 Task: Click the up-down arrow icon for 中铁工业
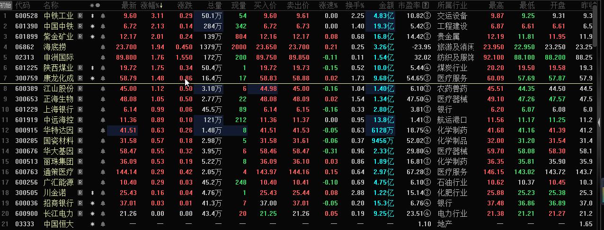(92, 16)
